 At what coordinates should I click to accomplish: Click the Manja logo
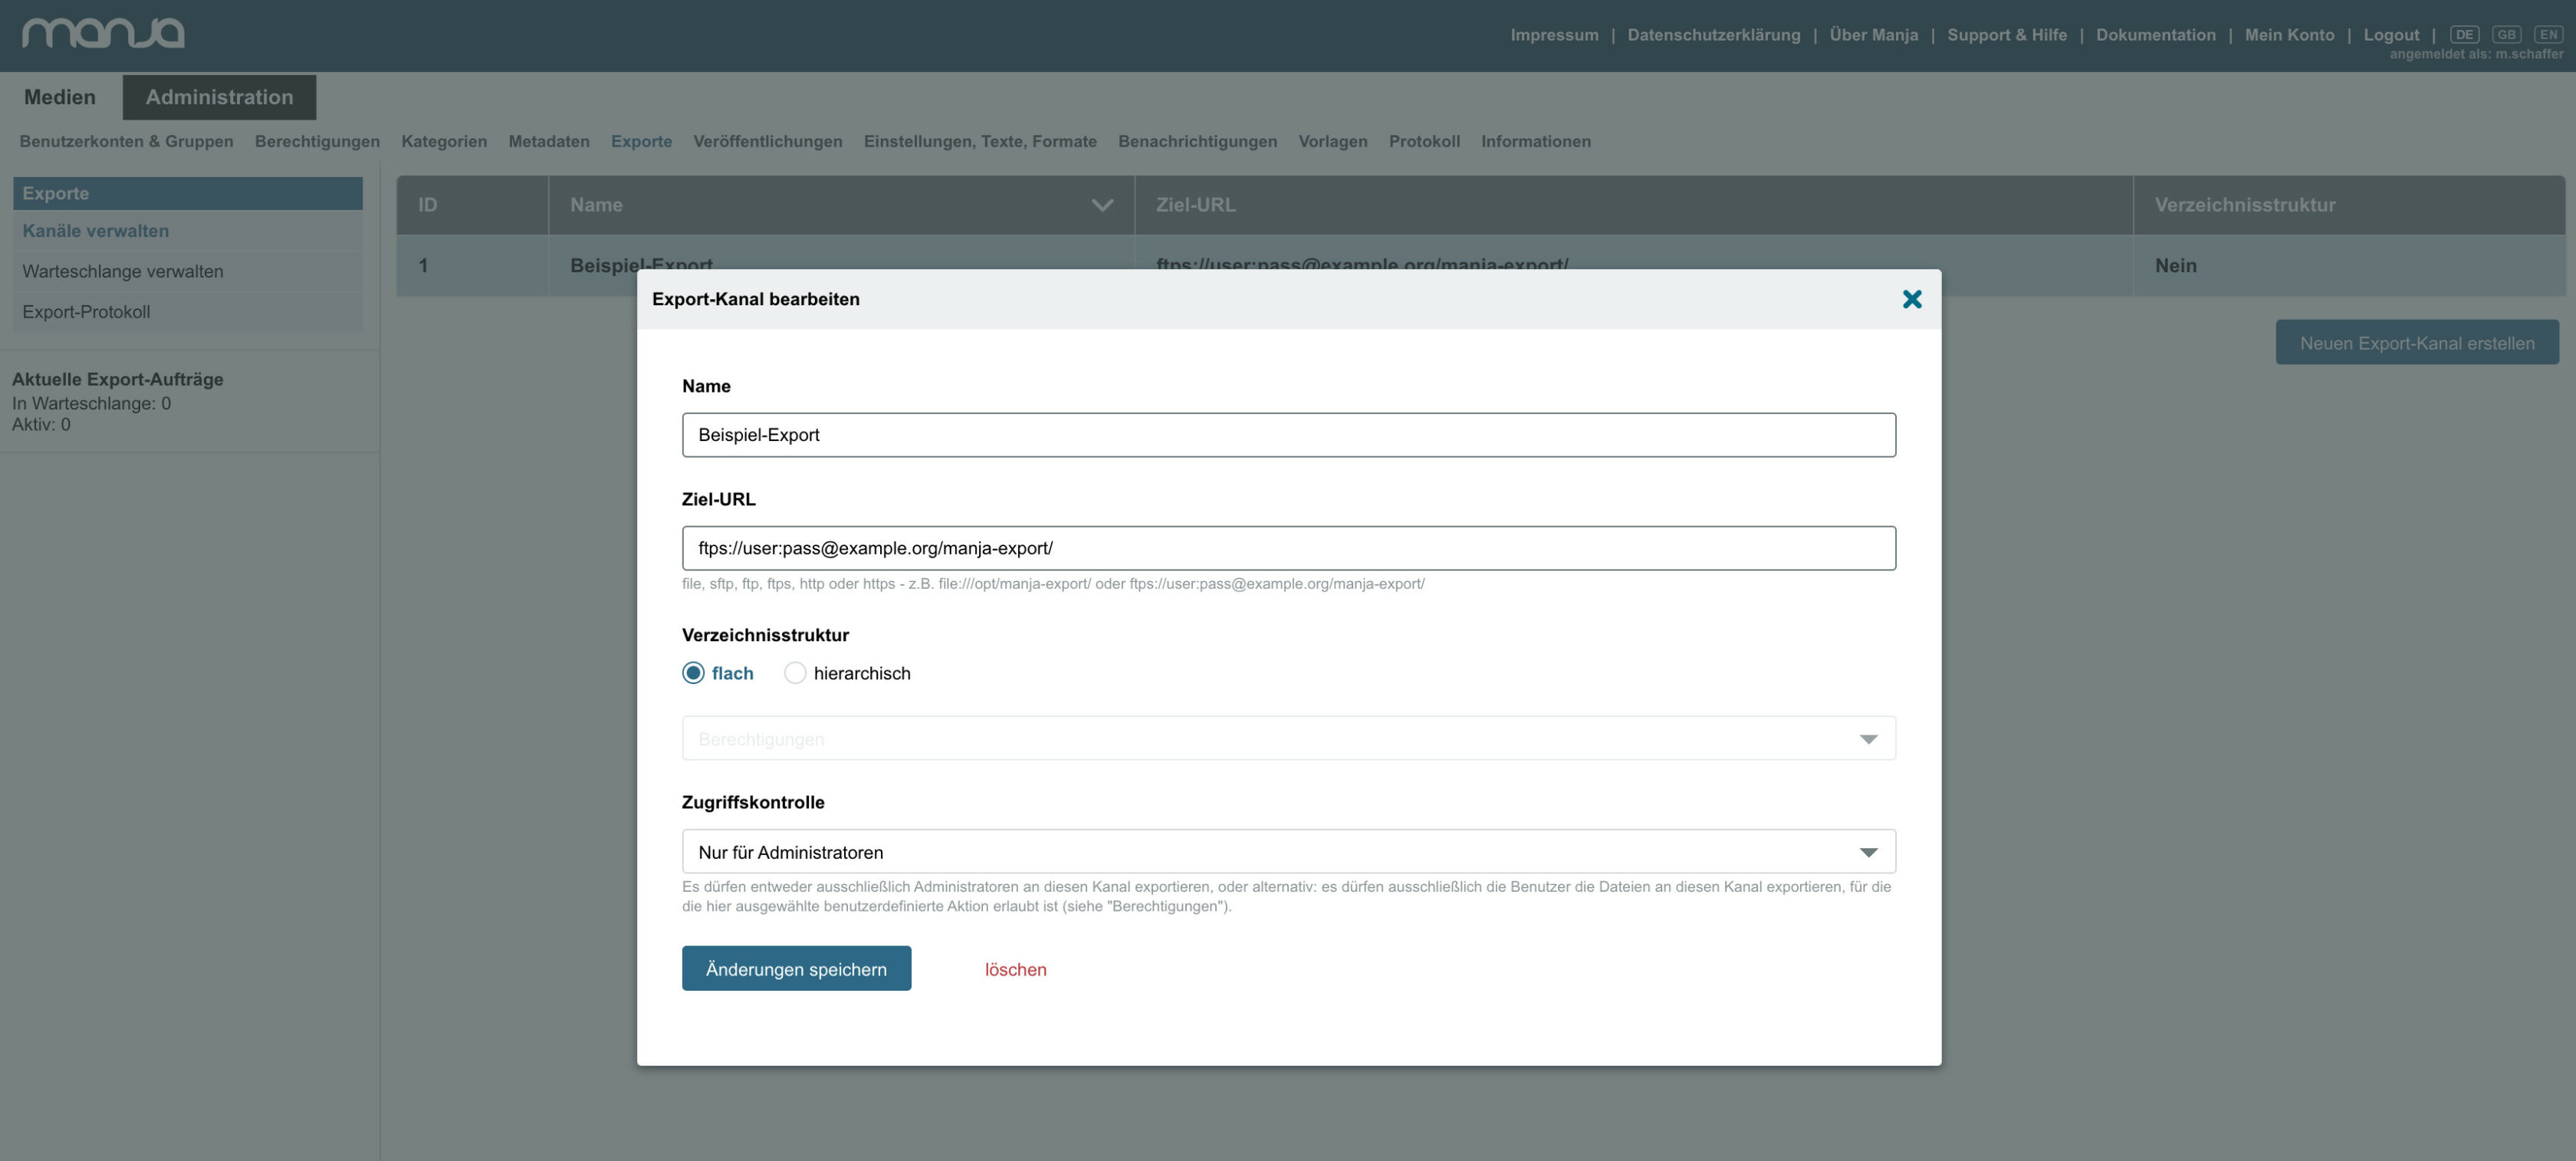[x=103, y=33]
